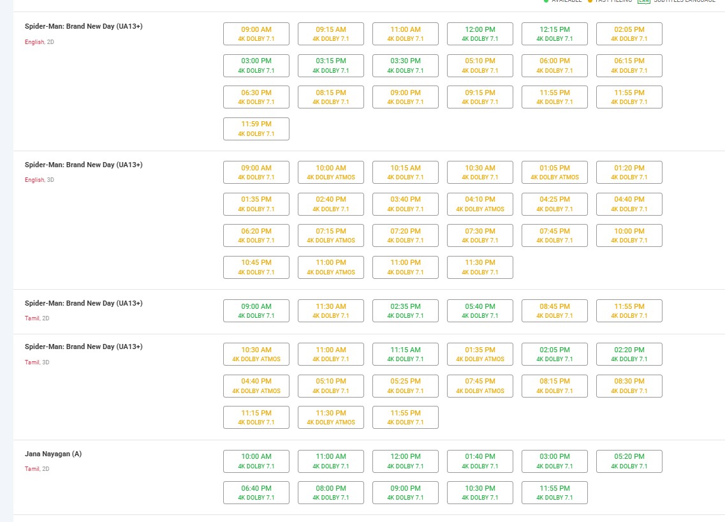Pick 01:40 PM Jana Nayagan showtime
The height and width of the screenshot is (522, 725).
coord(480,461)
